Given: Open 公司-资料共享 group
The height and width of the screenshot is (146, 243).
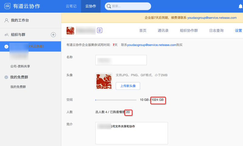Looking at the screenshot, I should click(20, 66).
